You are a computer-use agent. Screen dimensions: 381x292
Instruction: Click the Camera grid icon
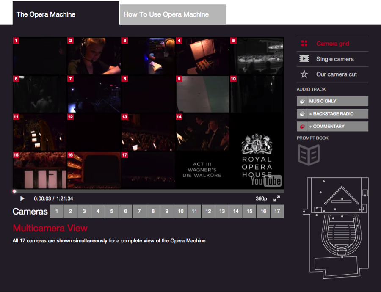tap(304, 44)
